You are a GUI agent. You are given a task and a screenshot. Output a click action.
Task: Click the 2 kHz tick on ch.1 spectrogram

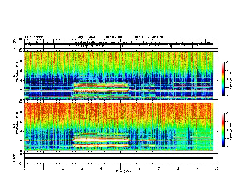[x=21, y=90]
